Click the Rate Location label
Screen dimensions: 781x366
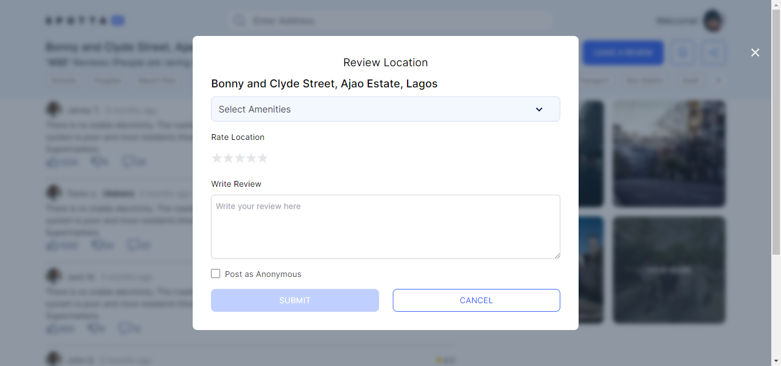coord(238,137)
